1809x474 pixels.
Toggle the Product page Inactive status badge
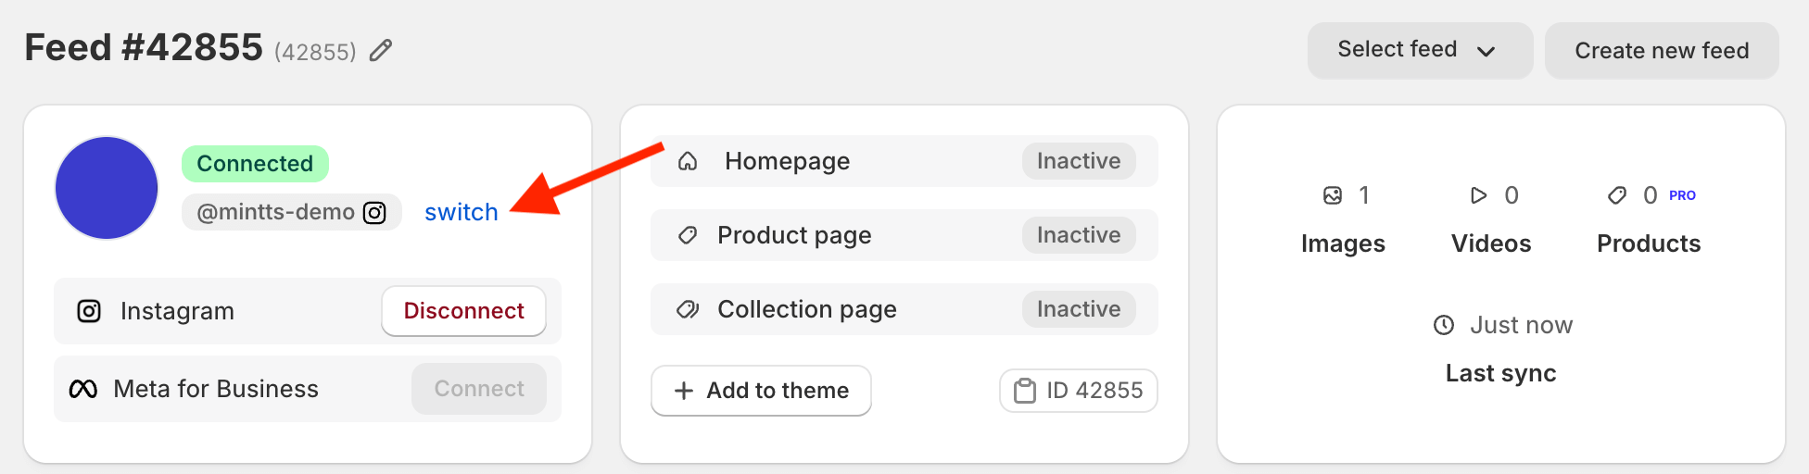tap(1079, 235)
